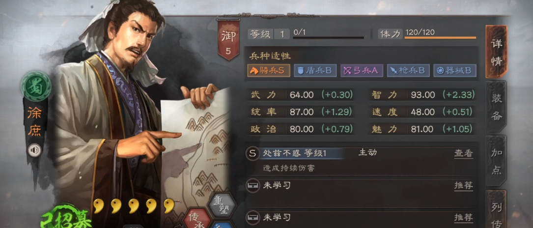Choose the 器械B troop type
The image size is (533, 228).
coord(455,70)
